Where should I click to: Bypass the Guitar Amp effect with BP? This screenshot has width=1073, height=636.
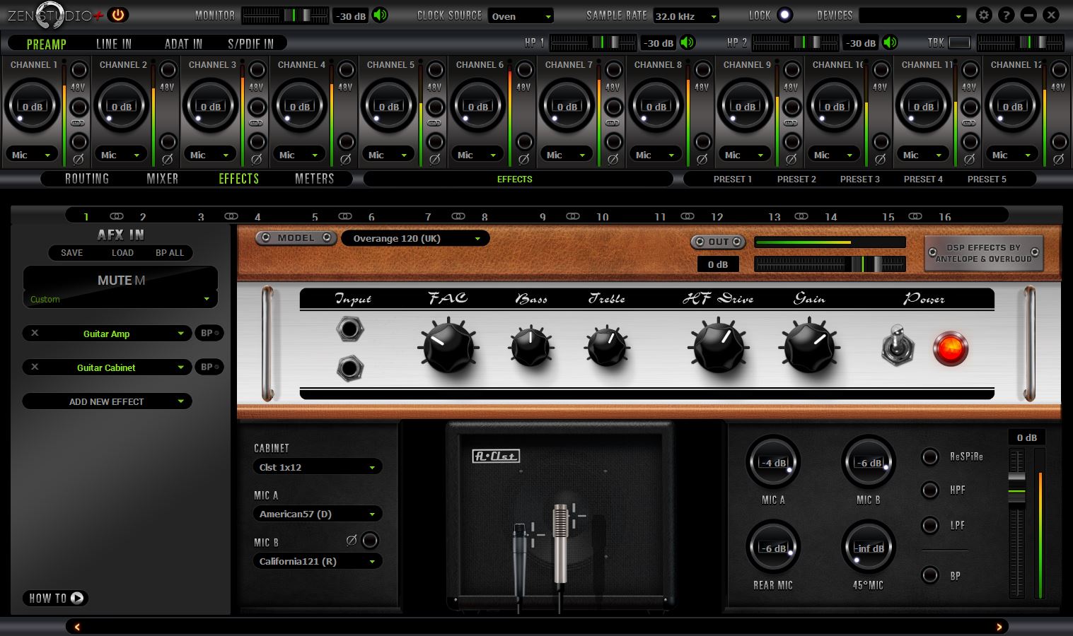tap(209, 333)
